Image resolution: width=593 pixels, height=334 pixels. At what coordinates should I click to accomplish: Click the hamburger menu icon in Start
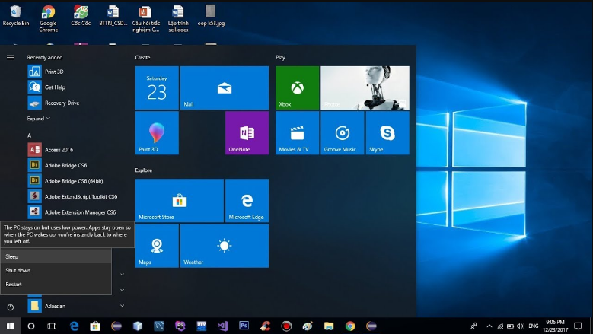10,57
